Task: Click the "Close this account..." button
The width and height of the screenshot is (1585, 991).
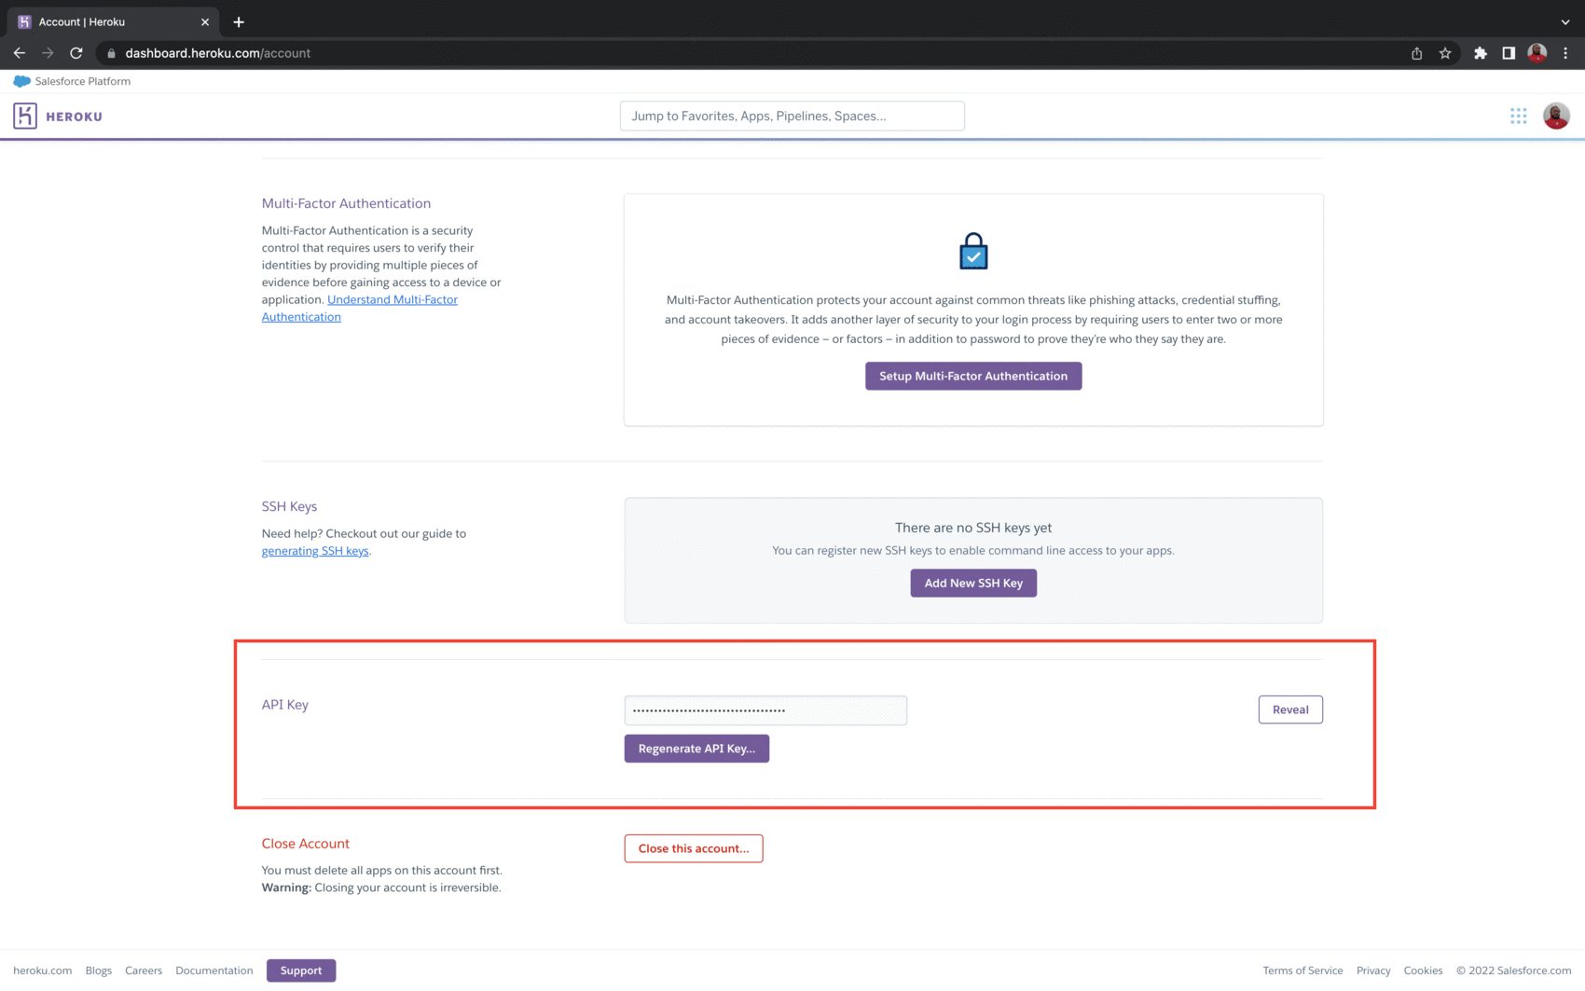Action: coord(693,848)
